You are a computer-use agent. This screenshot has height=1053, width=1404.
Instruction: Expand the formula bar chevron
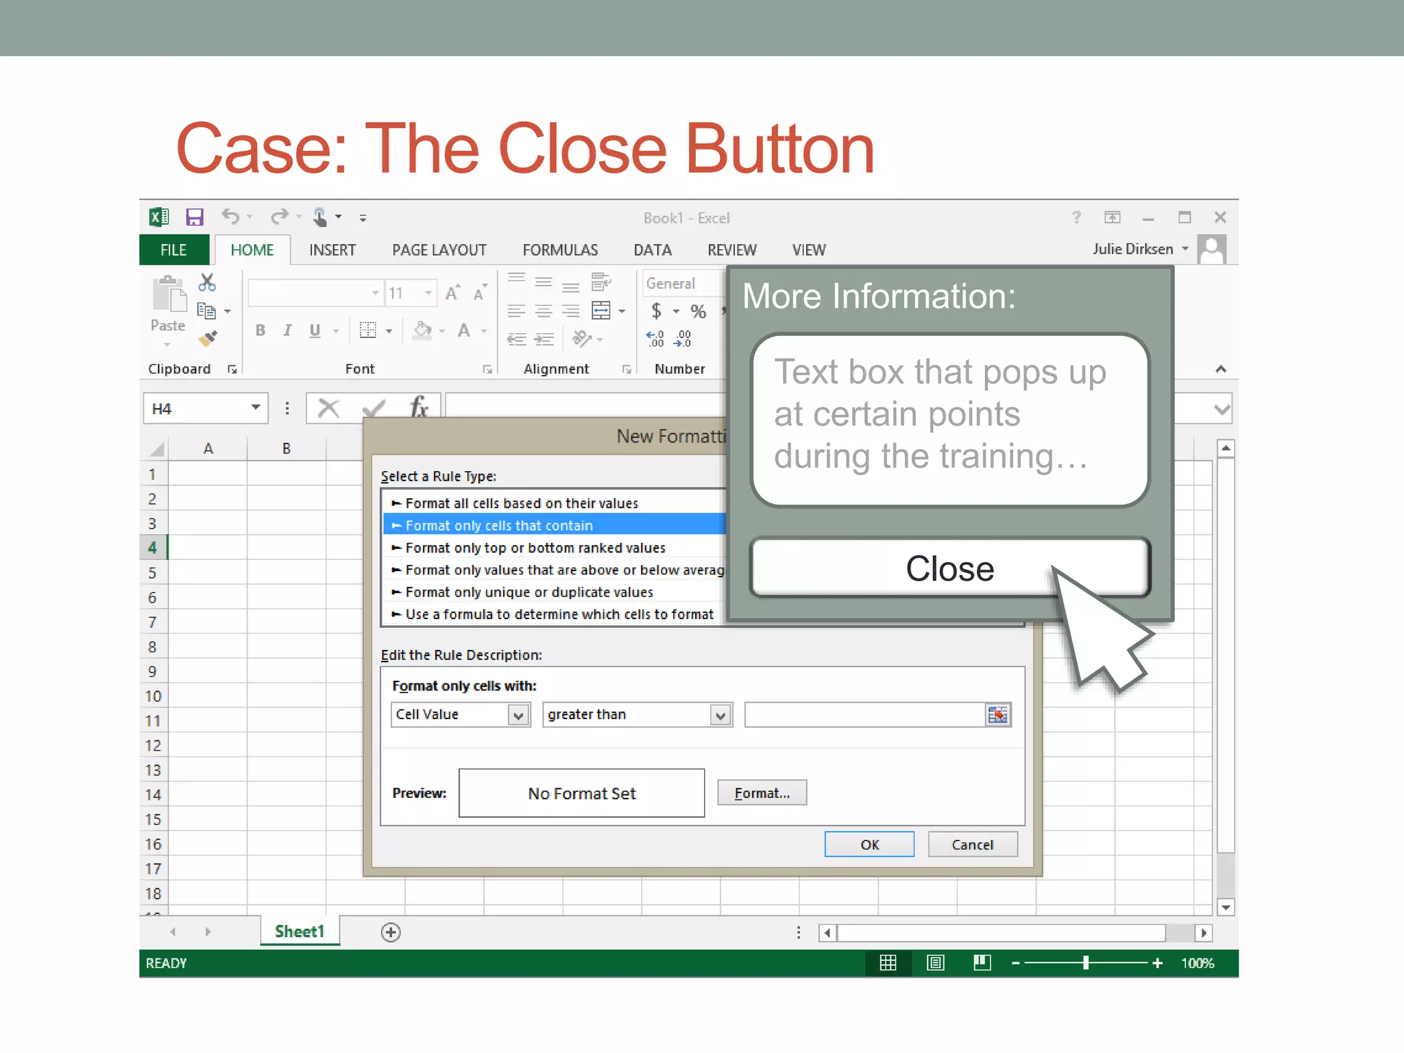pos(1222,409)
